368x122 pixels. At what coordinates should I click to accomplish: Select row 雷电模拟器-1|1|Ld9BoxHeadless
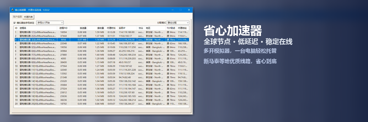[102, 32]
